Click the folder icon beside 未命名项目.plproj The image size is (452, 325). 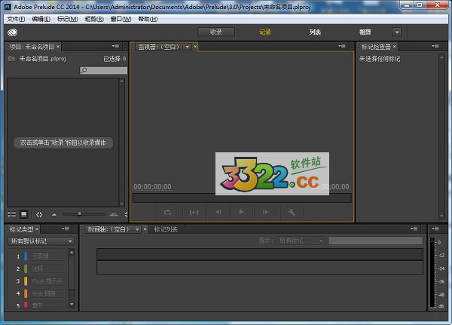11,59
